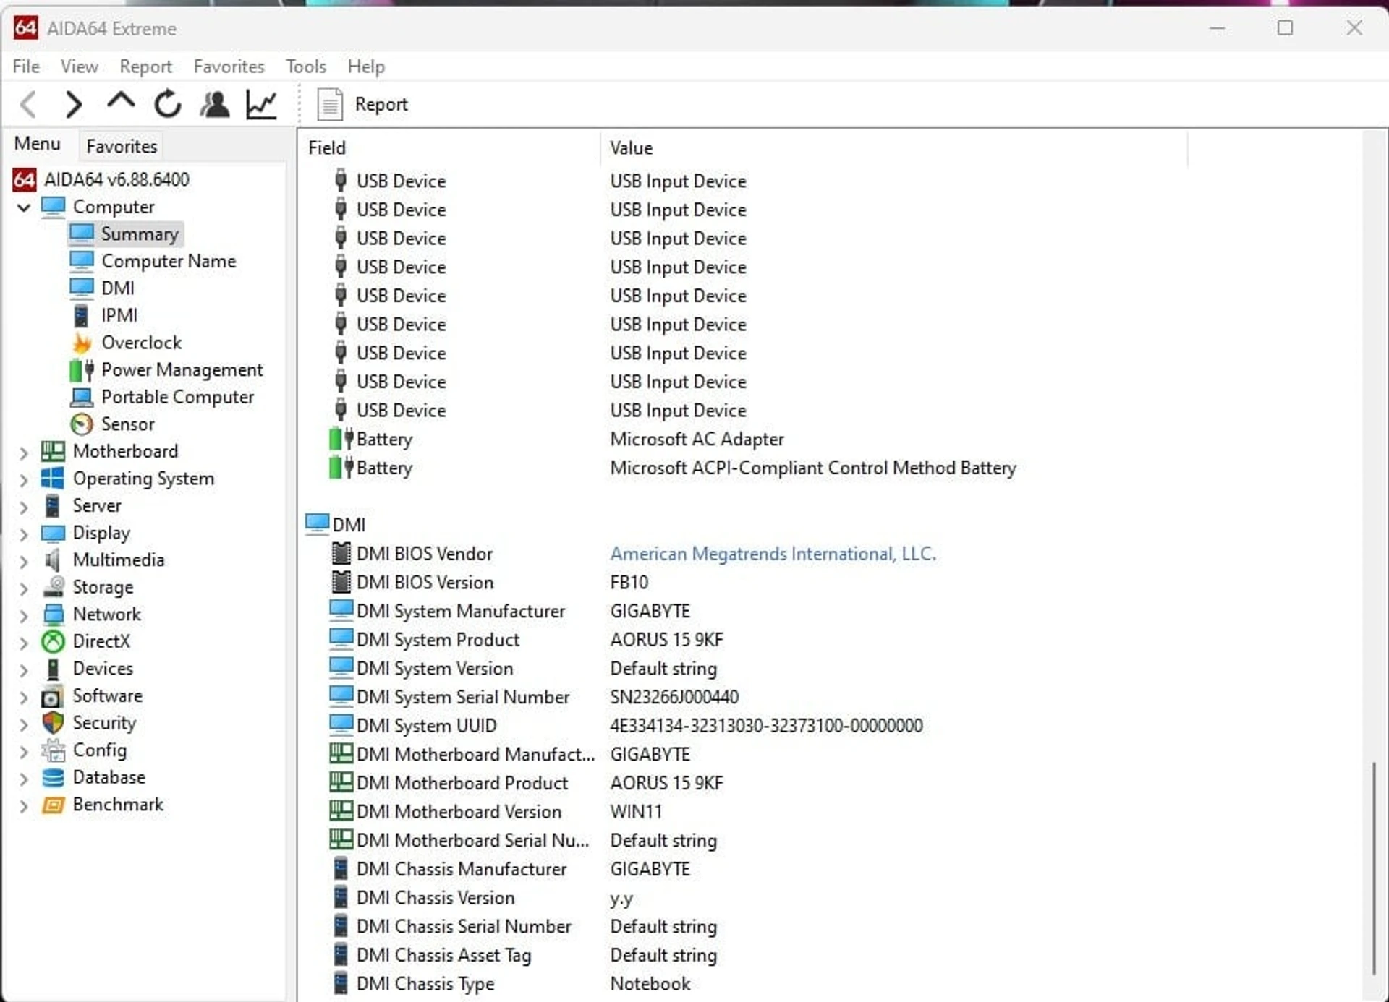1389x1002 pixels.
Task: Click the Report page icon in the toolbar
Action: coord(330,104)
